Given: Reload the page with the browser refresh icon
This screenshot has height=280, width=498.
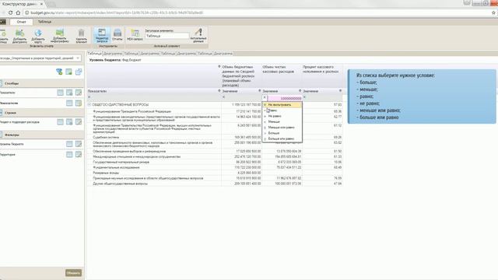Looking at the screenshot, I should click(x=10, y=12).
